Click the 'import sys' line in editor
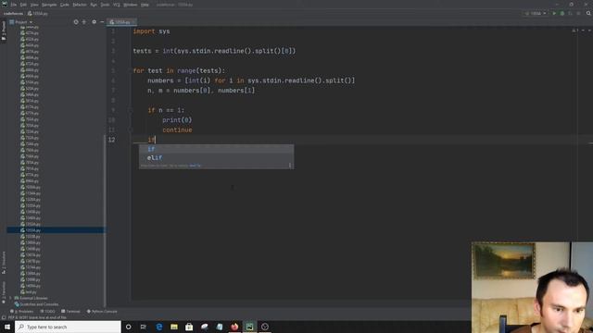This screenshot has height=333, width=593. tap(151, 31)
